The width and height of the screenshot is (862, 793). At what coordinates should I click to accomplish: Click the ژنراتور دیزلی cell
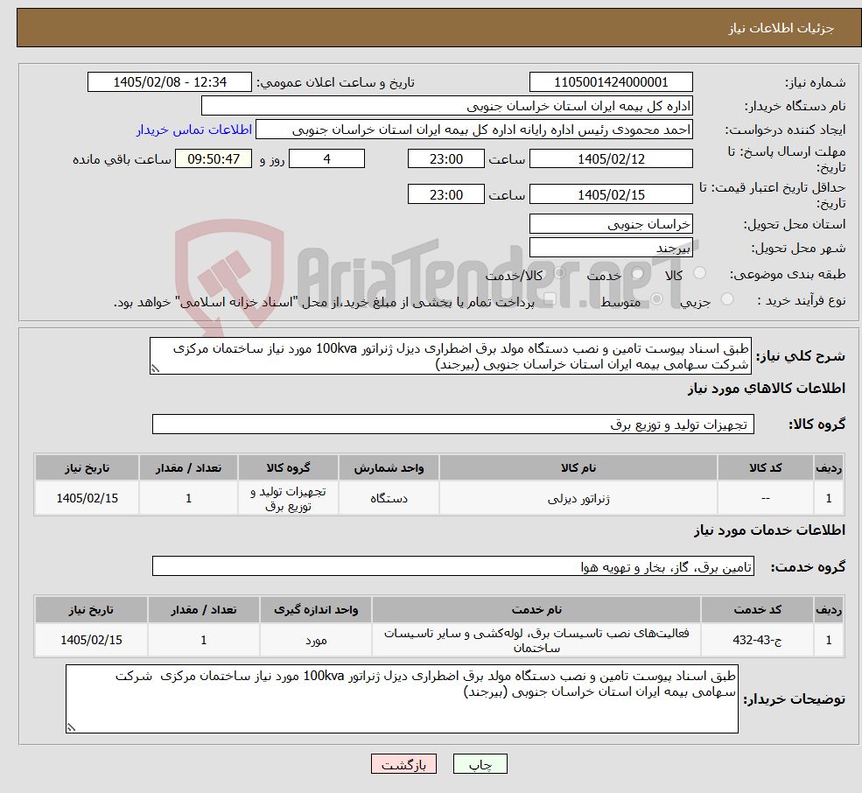click(578, 498)
